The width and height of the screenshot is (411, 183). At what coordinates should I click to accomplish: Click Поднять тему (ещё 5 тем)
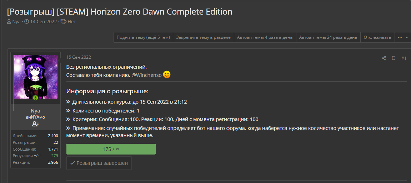pyautogui.click(x=144, y=37)
